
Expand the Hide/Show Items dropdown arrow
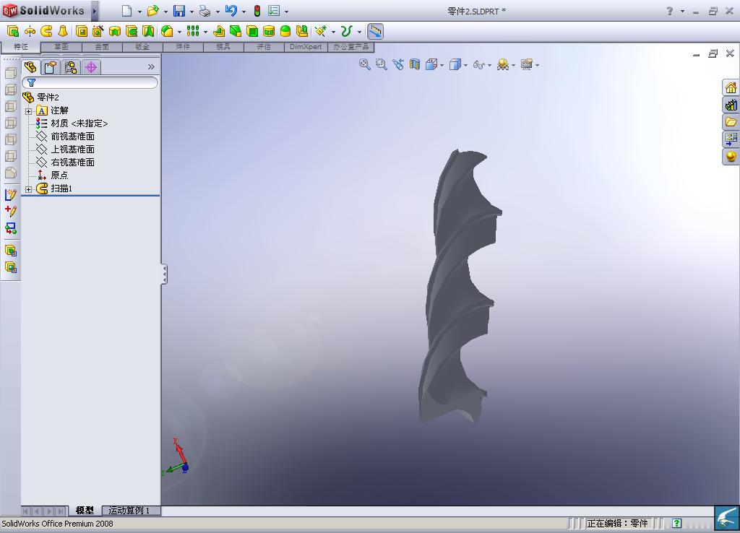[489, 65]
